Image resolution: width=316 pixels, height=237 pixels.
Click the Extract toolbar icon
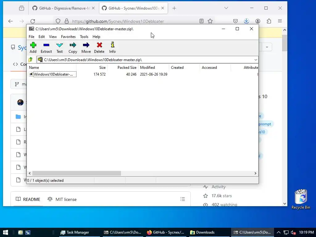(46, 48)
